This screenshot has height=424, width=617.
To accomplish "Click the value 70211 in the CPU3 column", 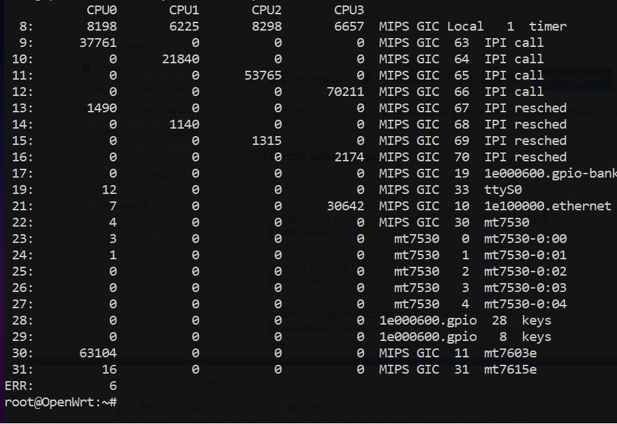I will pos(345,92).
